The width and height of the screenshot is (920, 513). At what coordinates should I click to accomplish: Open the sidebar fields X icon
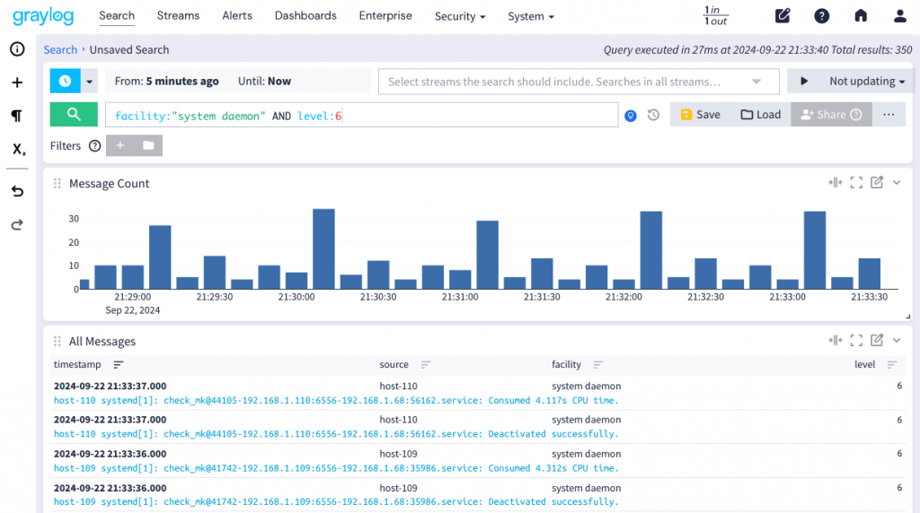point(18,149)
